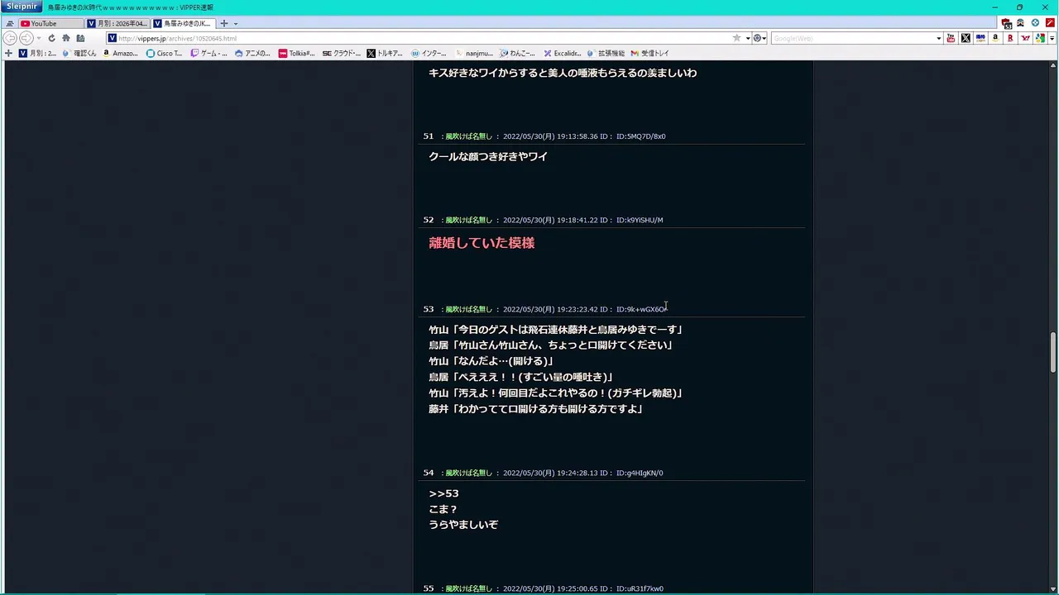The image size is (1059, 595).
Task: Click the >>53 reply anchor
Action: click(x=443, y=493)
